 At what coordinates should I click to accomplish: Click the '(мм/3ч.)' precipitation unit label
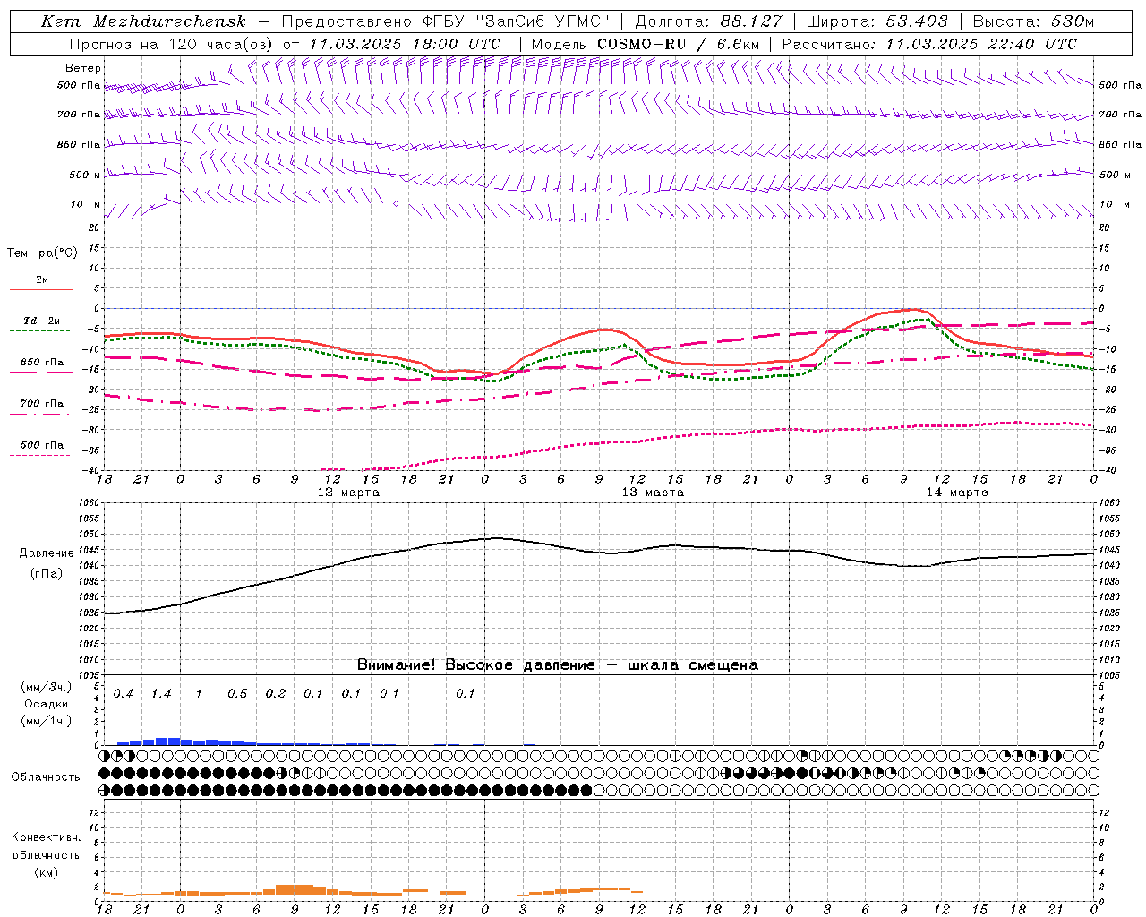(x=47, y=688)
